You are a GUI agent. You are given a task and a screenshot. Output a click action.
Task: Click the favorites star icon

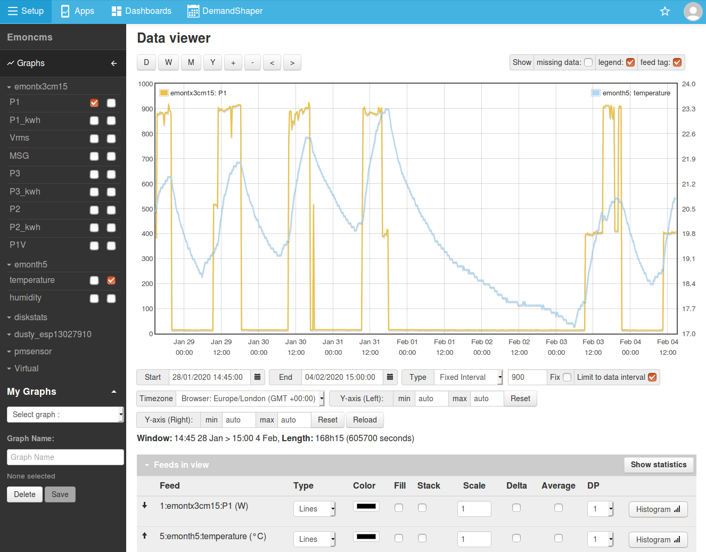click(664, 11)
